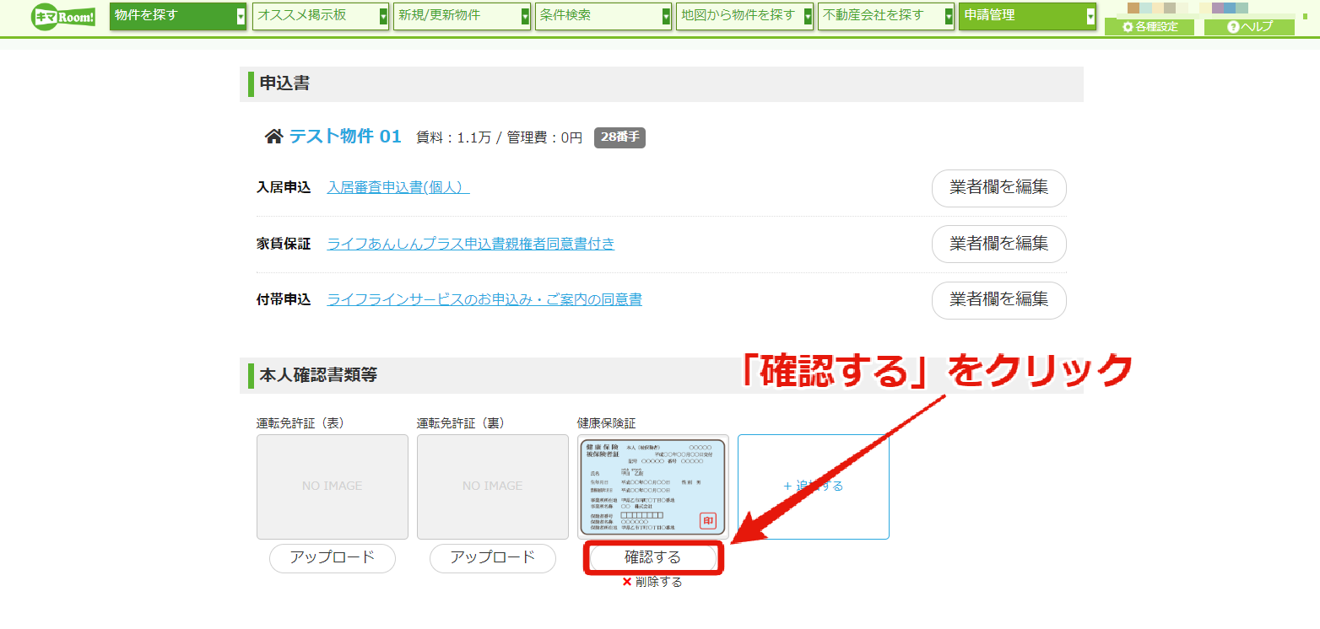Click the house icon beside テスト物件 01

pos(274,137)
